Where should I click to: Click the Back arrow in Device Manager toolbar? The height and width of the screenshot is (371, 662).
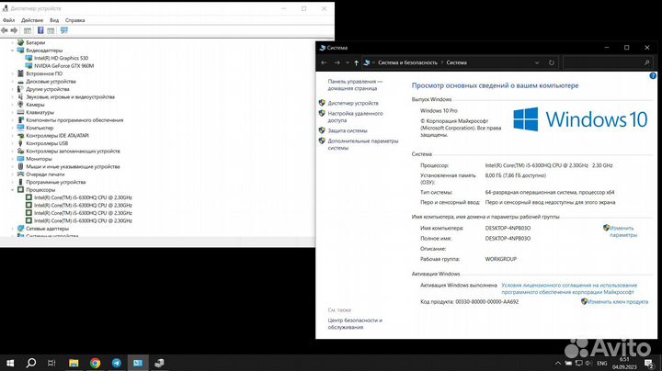click(x=5, y=30)
